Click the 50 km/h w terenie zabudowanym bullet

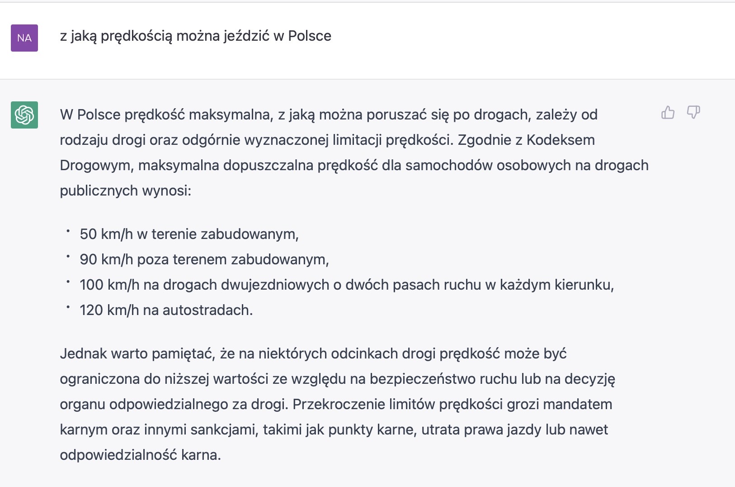(189, 234)
